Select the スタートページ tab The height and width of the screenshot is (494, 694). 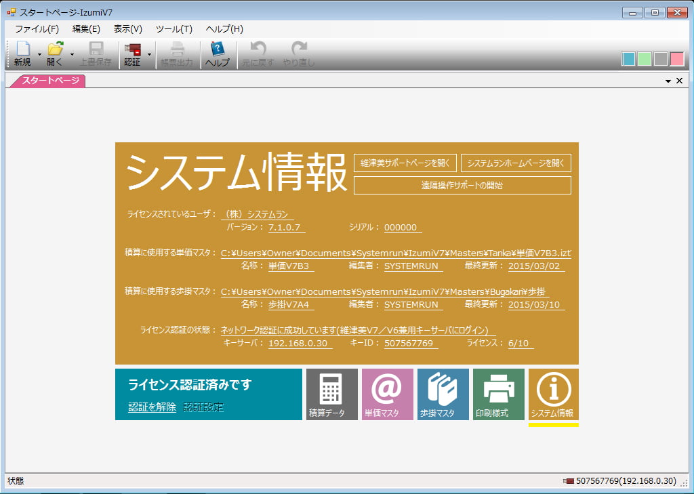[48, 81]
